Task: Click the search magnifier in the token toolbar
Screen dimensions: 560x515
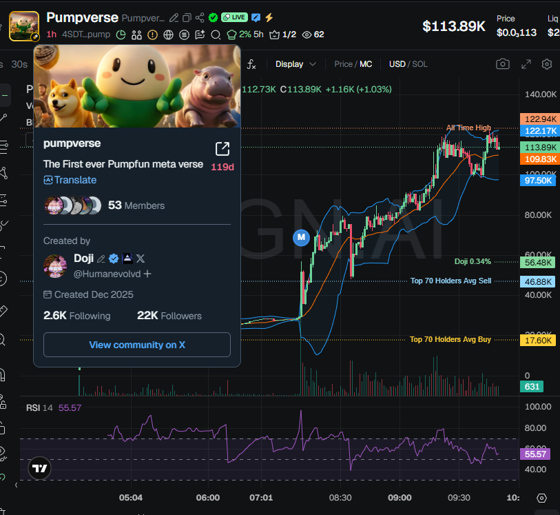Action: click(x=216, y=33)
